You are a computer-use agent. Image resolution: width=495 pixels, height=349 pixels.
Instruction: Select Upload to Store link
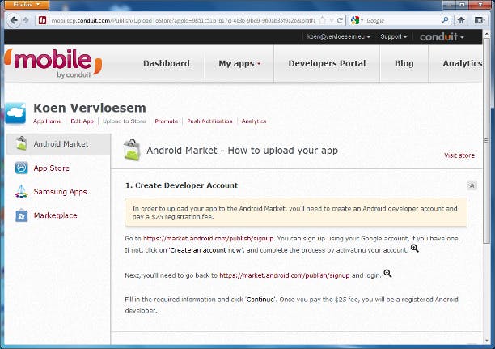124,121
